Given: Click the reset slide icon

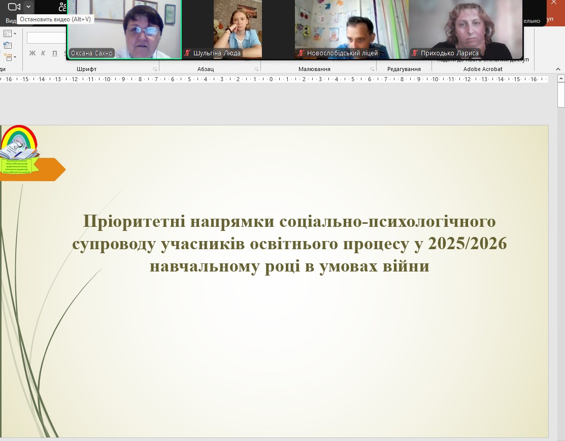Looking at the screenshot, I should [x=8, y=45].
